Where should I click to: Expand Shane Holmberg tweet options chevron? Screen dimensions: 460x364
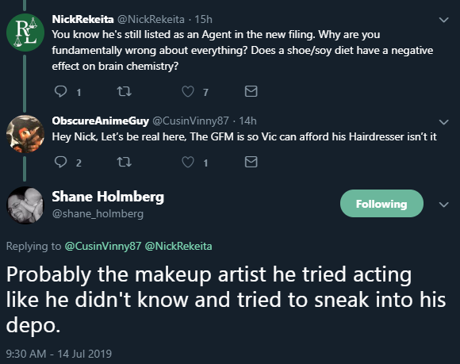click(x=444, y=204)
